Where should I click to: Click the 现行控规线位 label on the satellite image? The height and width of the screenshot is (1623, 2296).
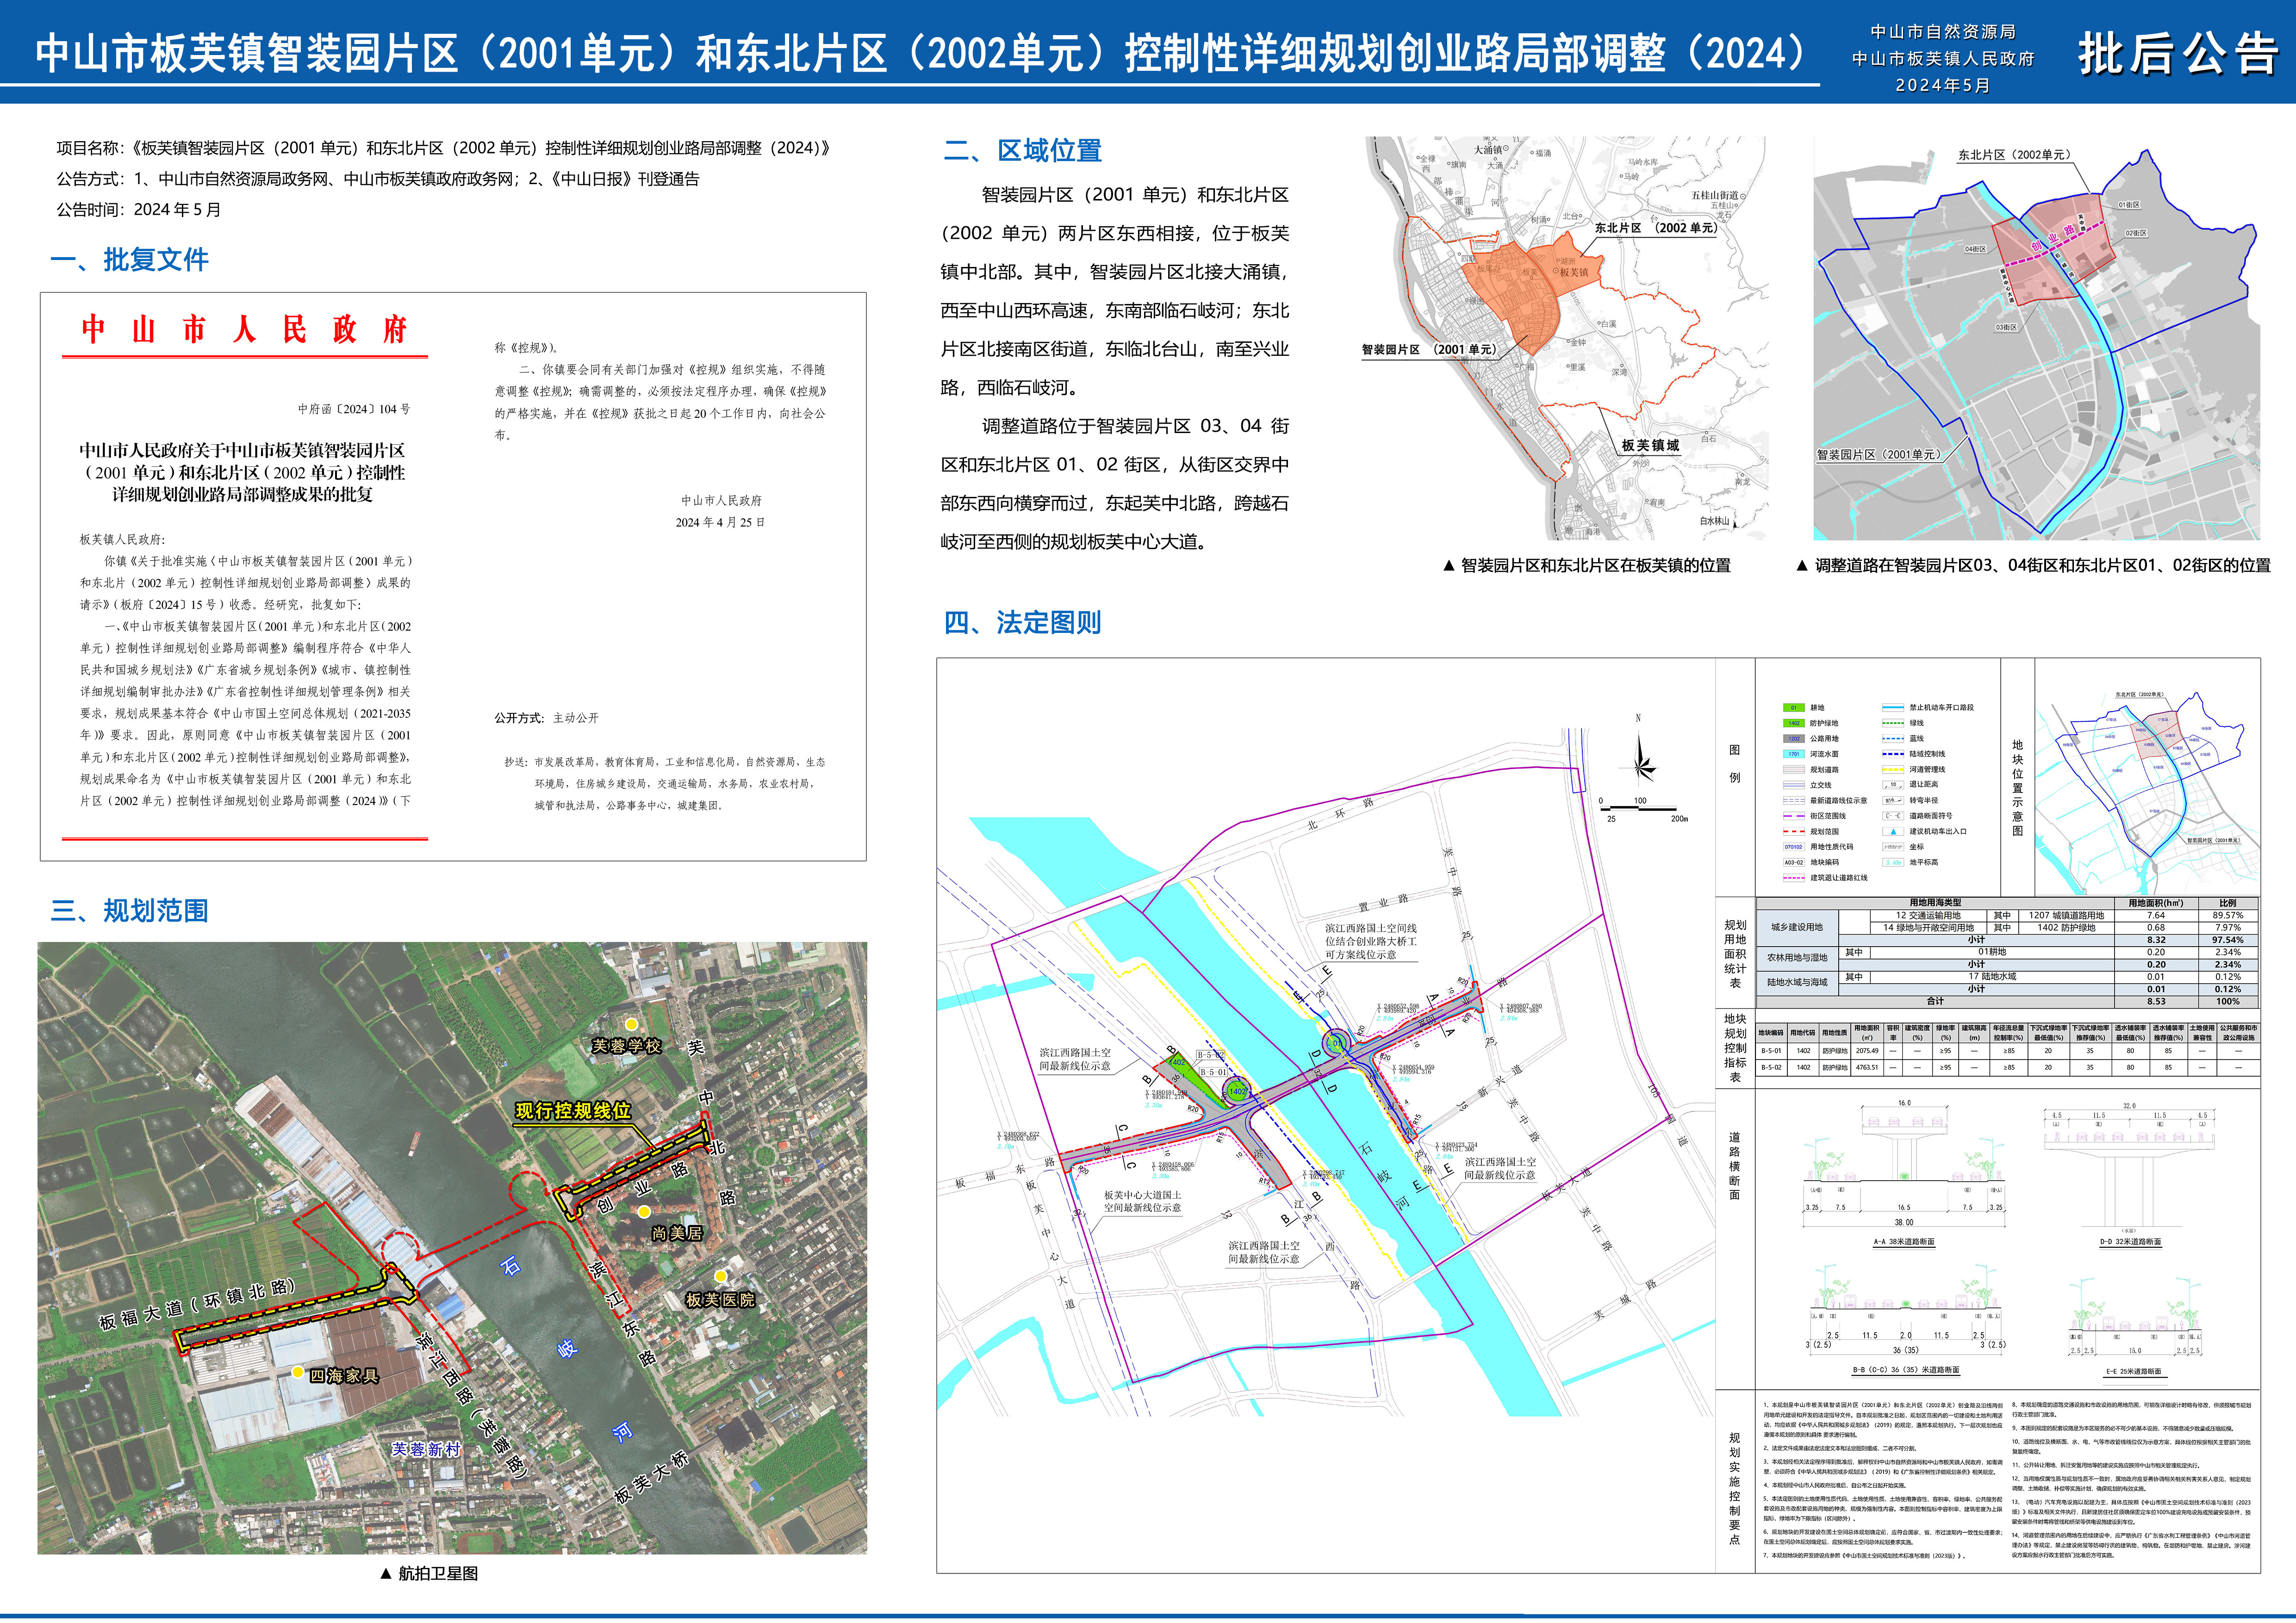[573, 1111]
